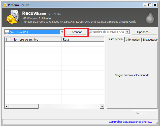Switch to the Vista previa tab

(x=115, y=39)
